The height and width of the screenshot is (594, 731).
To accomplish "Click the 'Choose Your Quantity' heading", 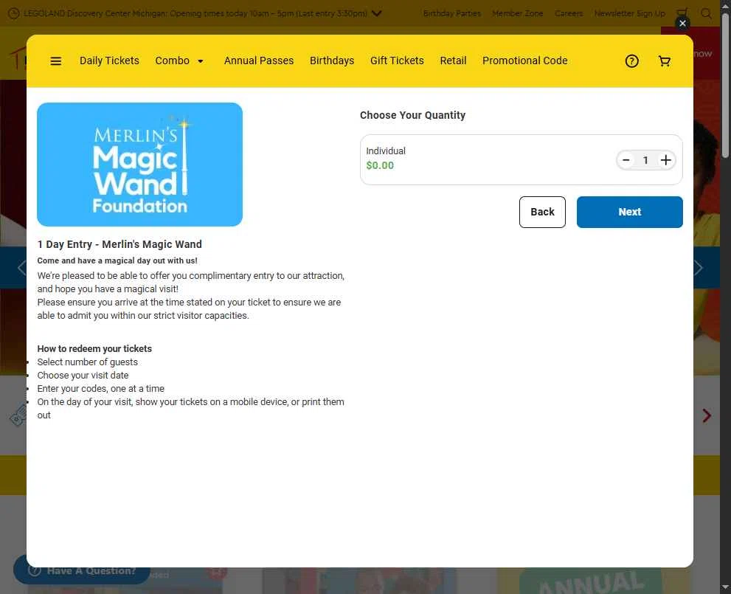I will click(412, 115).
